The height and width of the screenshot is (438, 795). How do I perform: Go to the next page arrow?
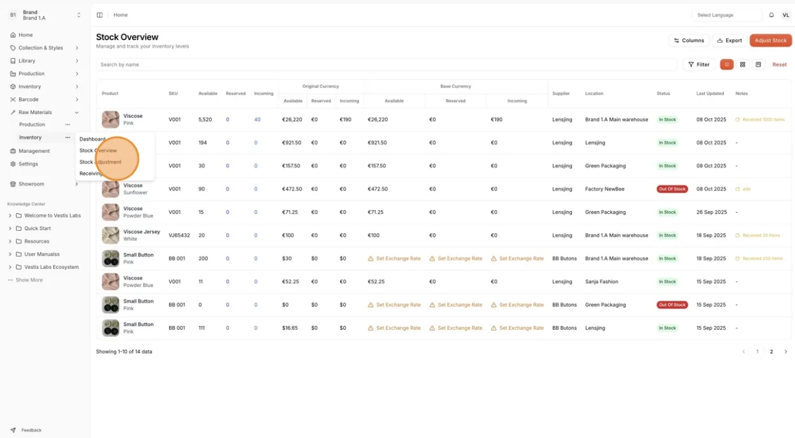786,352
